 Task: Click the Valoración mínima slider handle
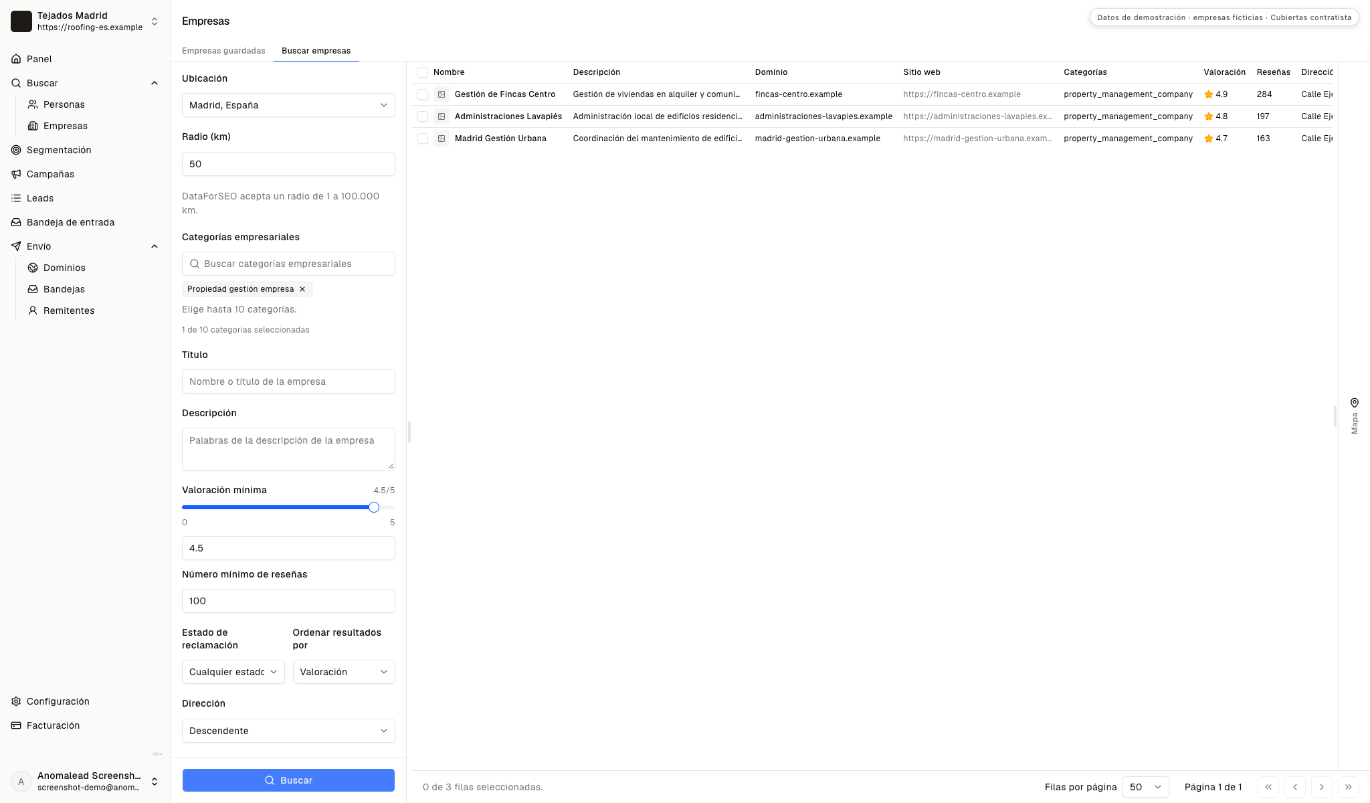click(374, 507)
